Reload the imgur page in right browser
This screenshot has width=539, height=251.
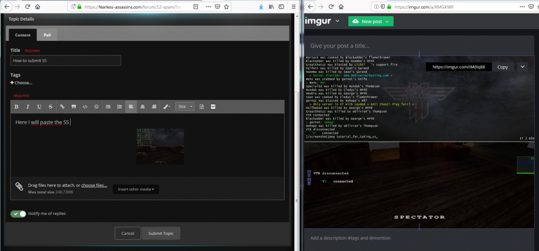[x=331, y=6]
